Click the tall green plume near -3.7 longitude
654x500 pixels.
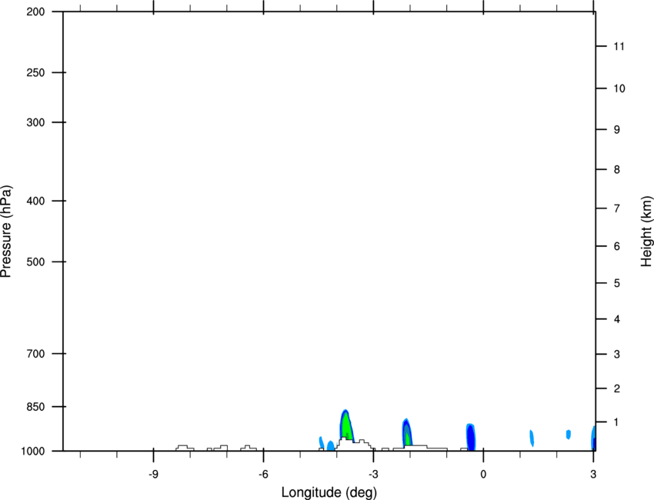(345, 425)
